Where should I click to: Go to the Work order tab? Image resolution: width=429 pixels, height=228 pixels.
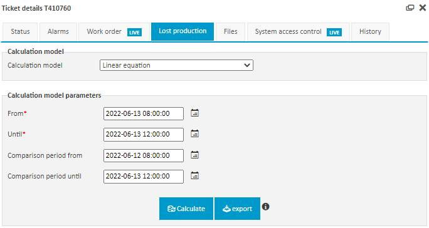point(114,32)
